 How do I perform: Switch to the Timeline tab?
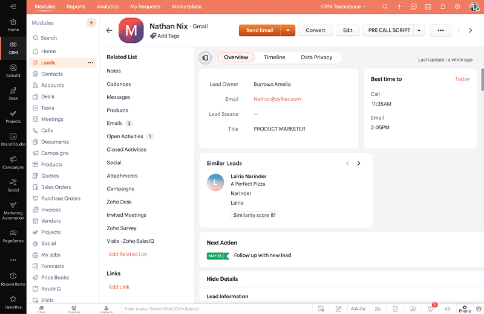click(274, 57)
